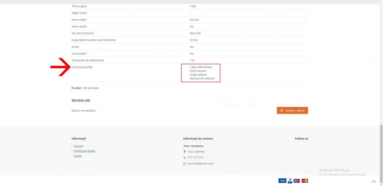Click the 777 777 777 phone number

tap(195, 157)
